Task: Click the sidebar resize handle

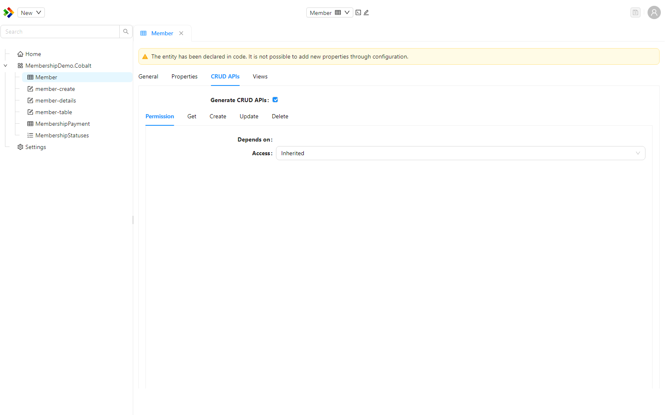Action: click(133, 220)
